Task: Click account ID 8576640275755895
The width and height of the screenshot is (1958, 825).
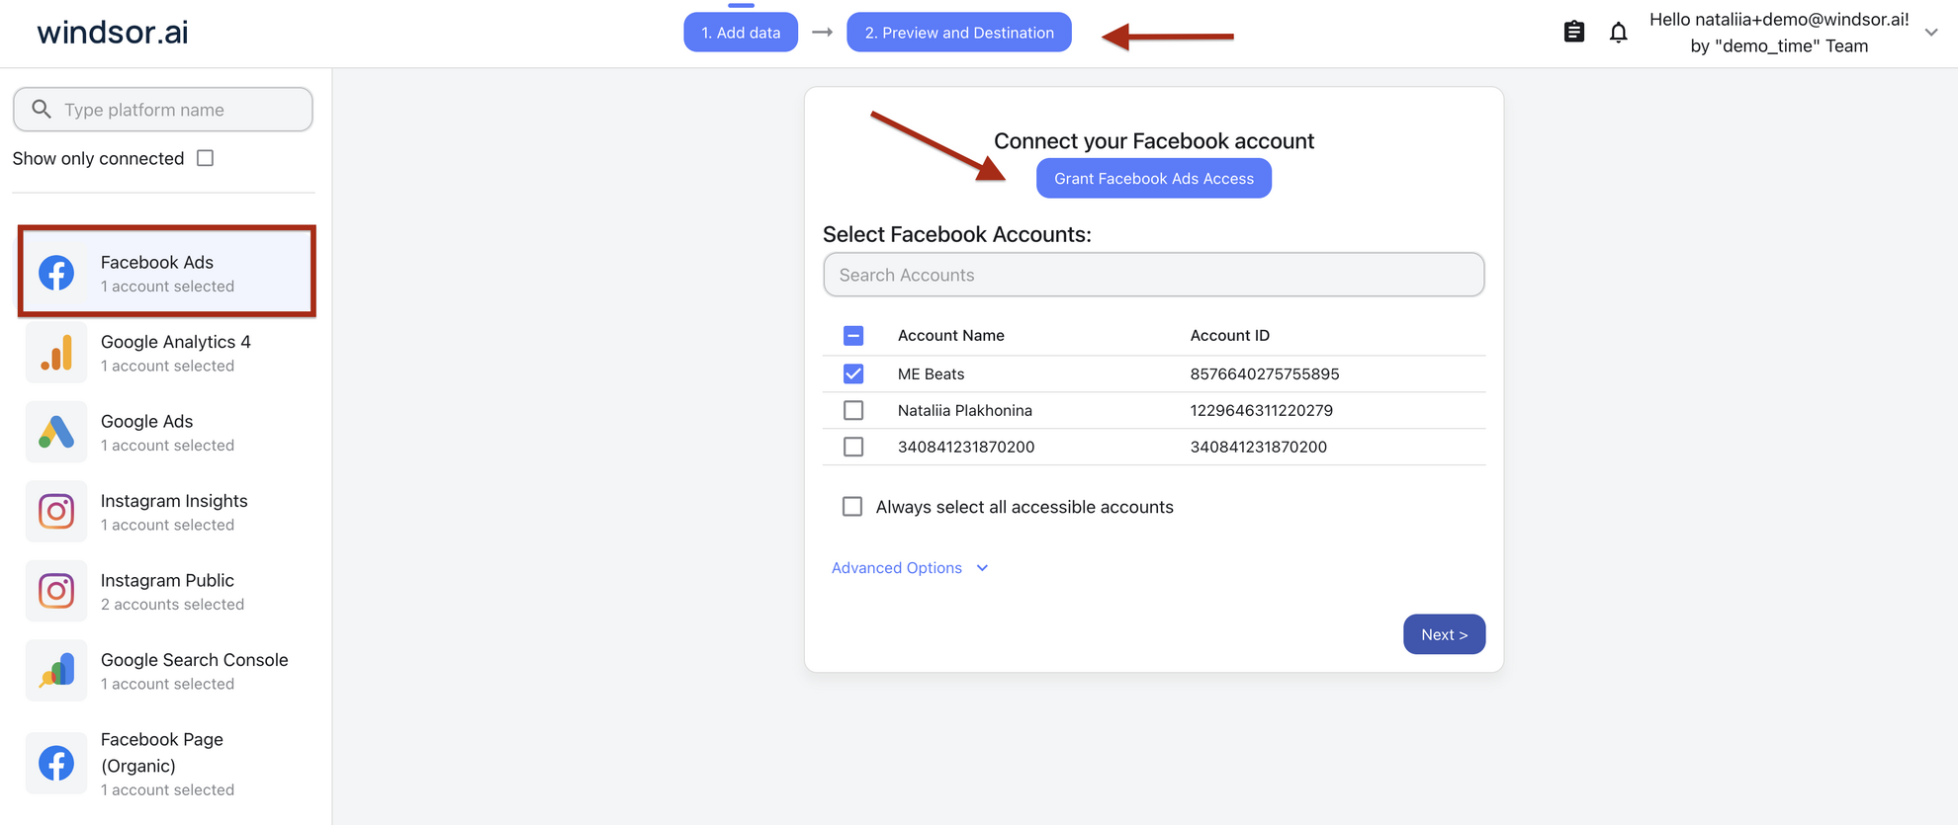Action: click(x=1265, y=373)
